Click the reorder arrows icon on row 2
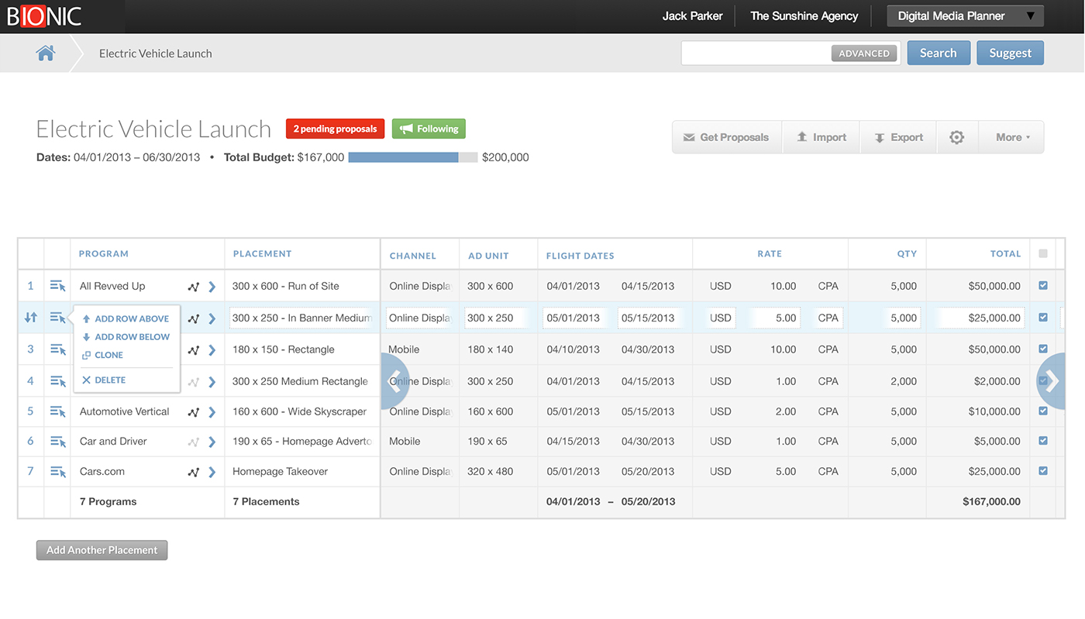1085x619 pixels. pos(31,318)
